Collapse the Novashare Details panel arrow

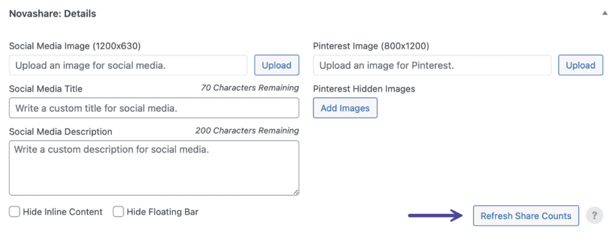pos(604,13)
